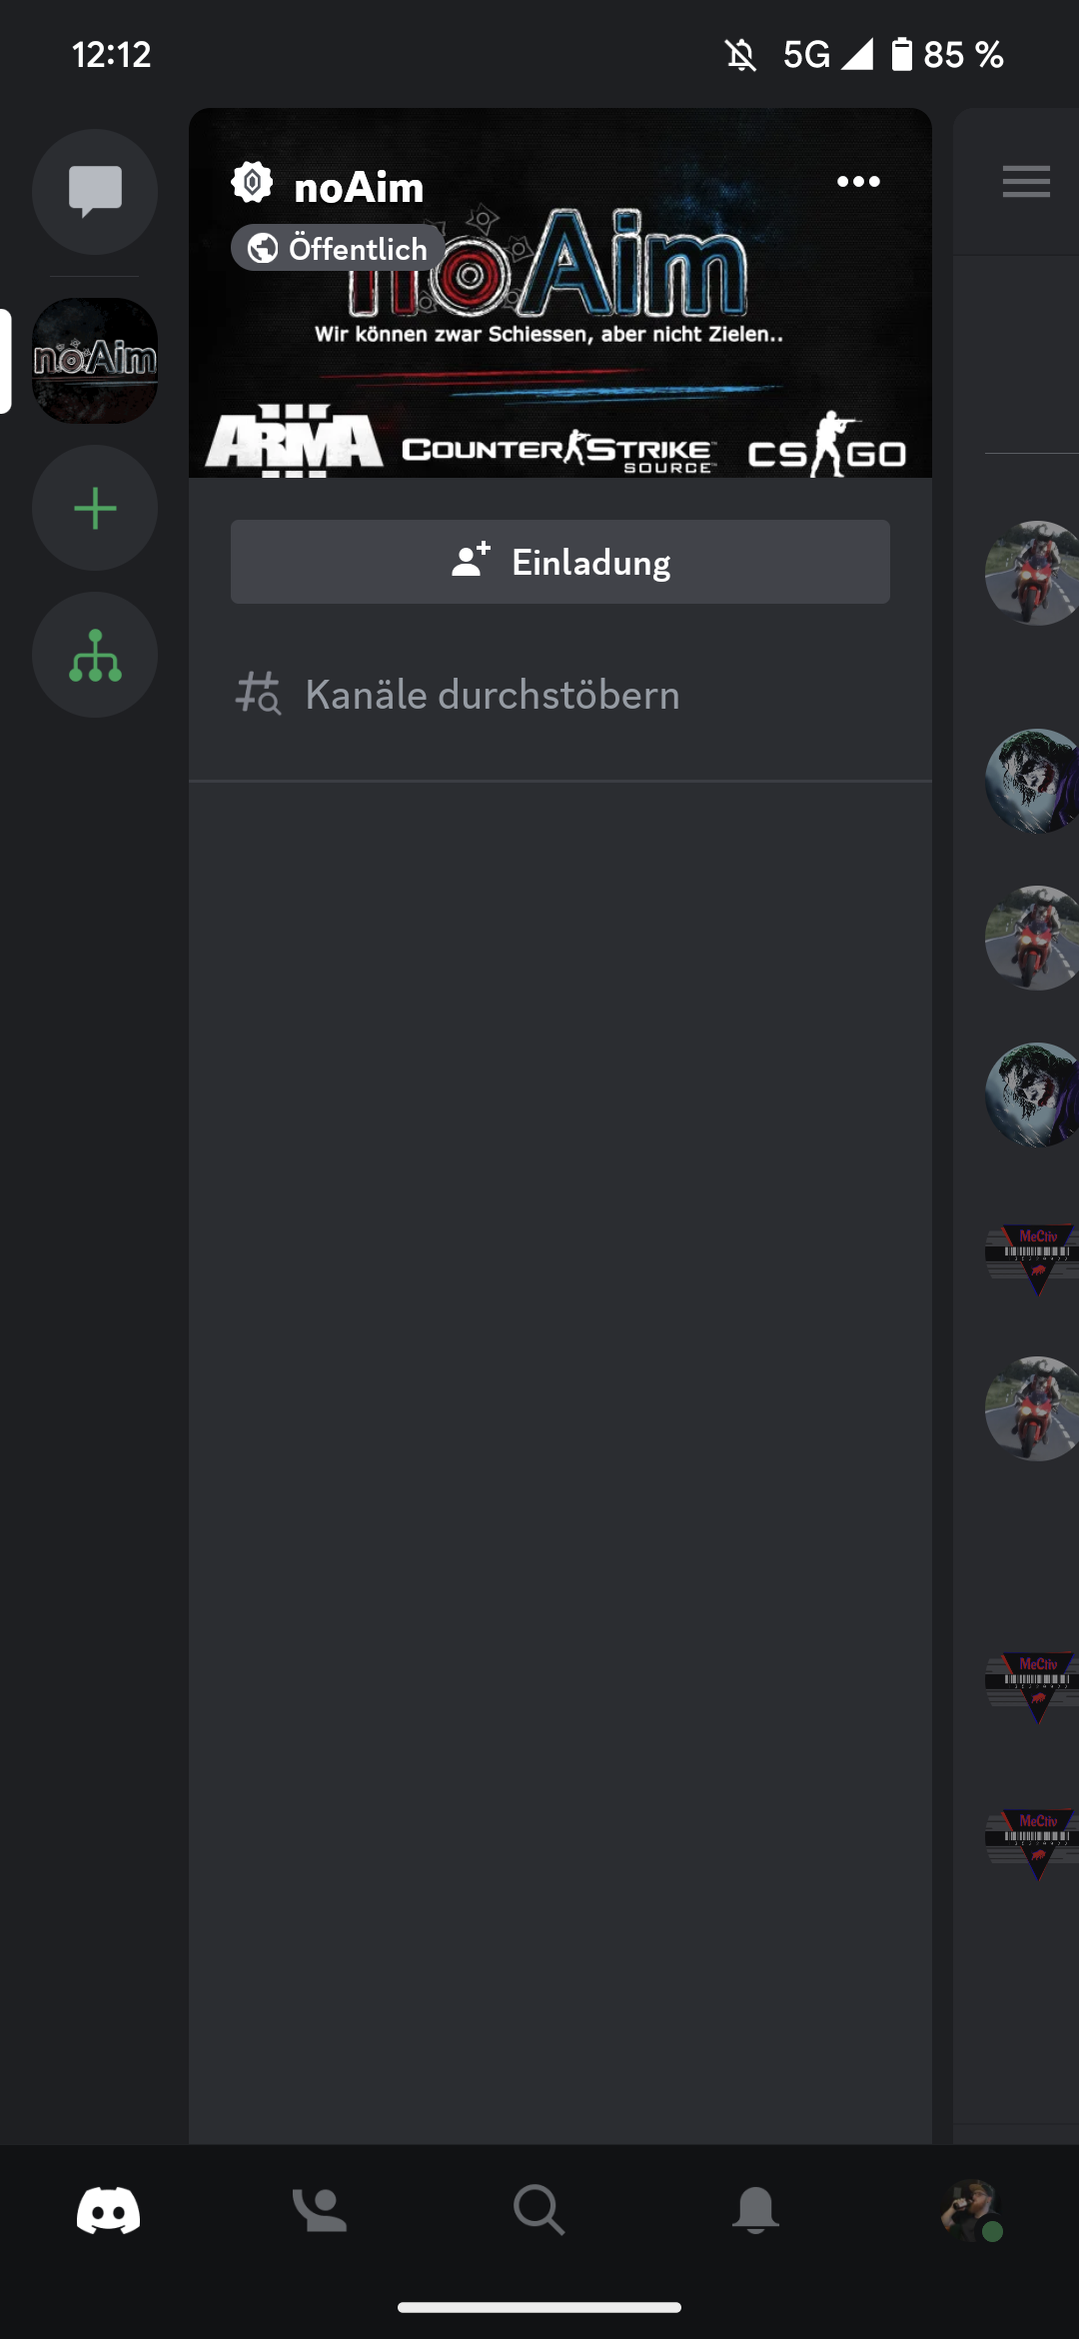Tap the hamburger menu icon at top right
The height and width of the screenshot is (2339, 1079).
pyautogui.click(x=1026, y=181)
